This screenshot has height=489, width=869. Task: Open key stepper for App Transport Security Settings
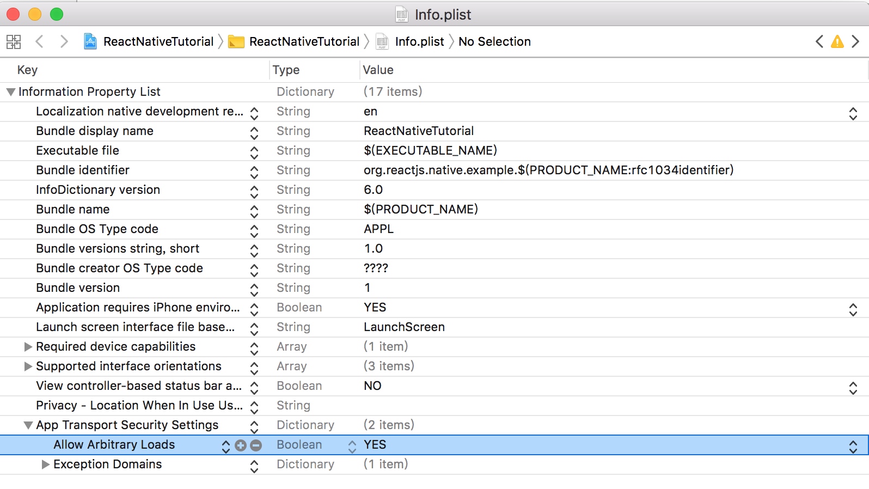pyautogui.click(x=254, y=426)
